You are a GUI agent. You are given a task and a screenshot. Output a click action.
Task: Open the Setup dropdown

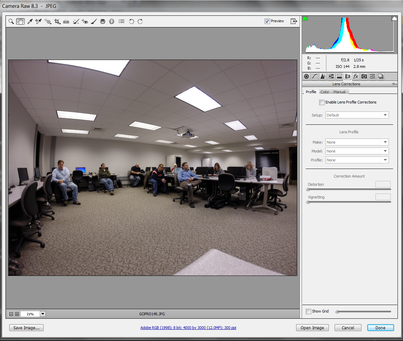coord(357,115)
